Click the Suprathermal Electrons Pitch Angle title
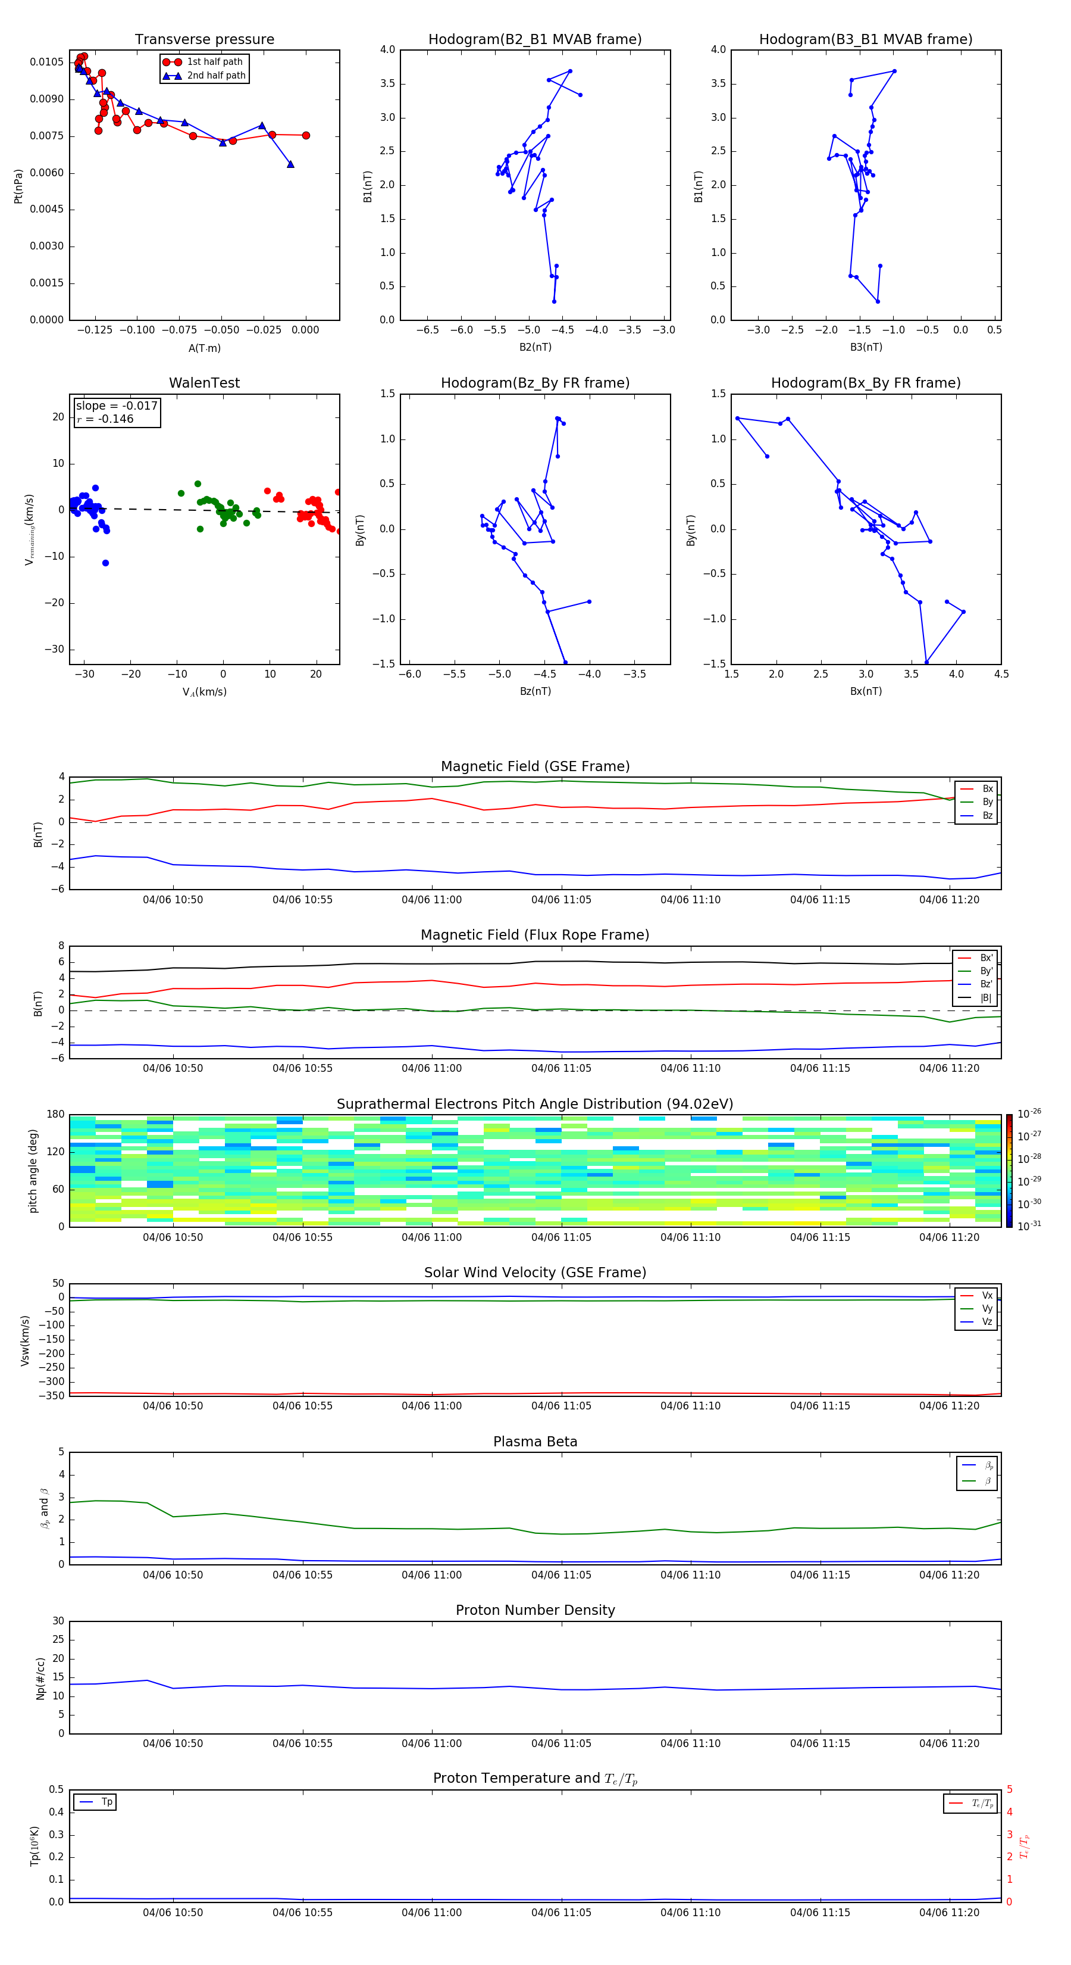The image size is (1071, 1965). [535, 1105]
